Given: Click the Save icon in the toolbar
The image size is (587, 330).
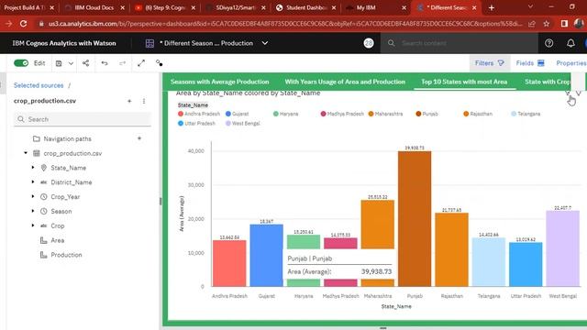Looking at the screenshot, I should [x=59, y=63].
